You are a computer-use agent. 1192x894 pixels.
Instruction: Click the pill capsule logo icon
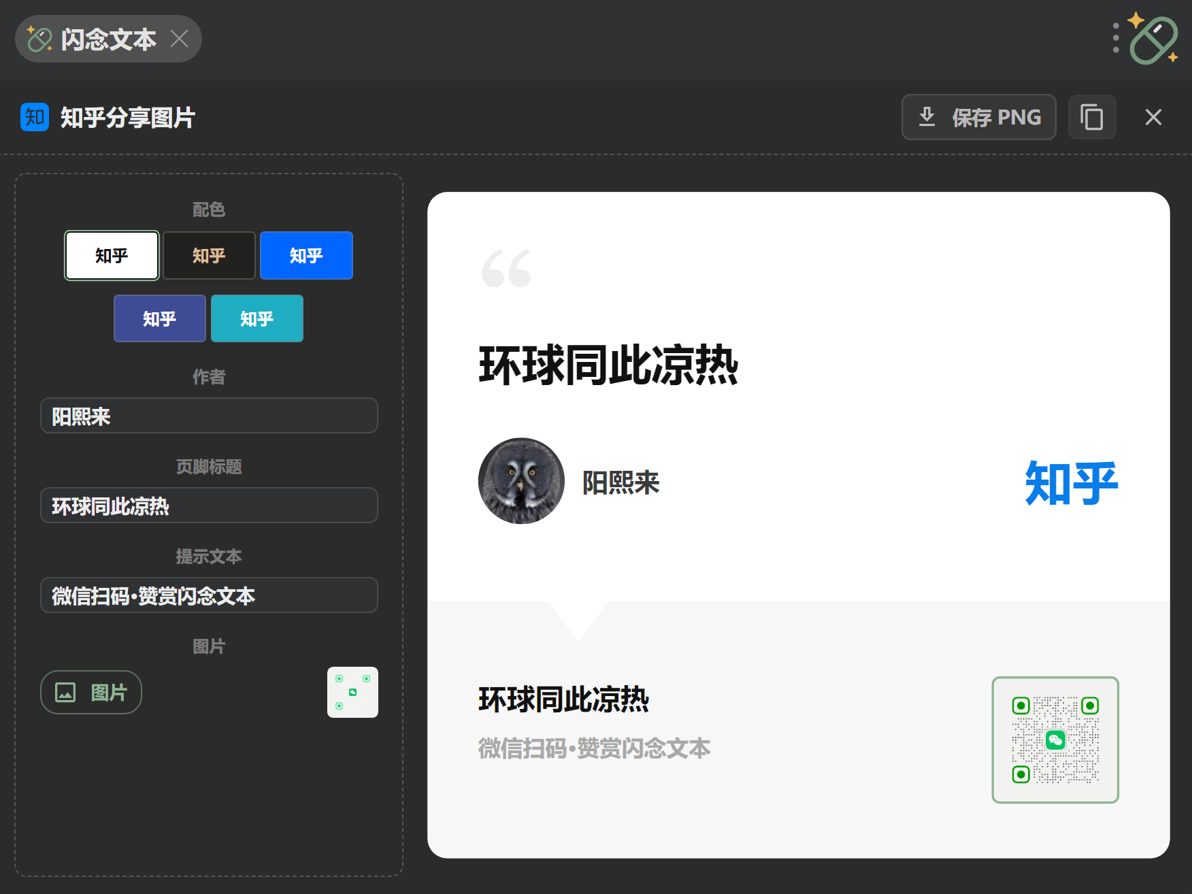click(1153, 39)
